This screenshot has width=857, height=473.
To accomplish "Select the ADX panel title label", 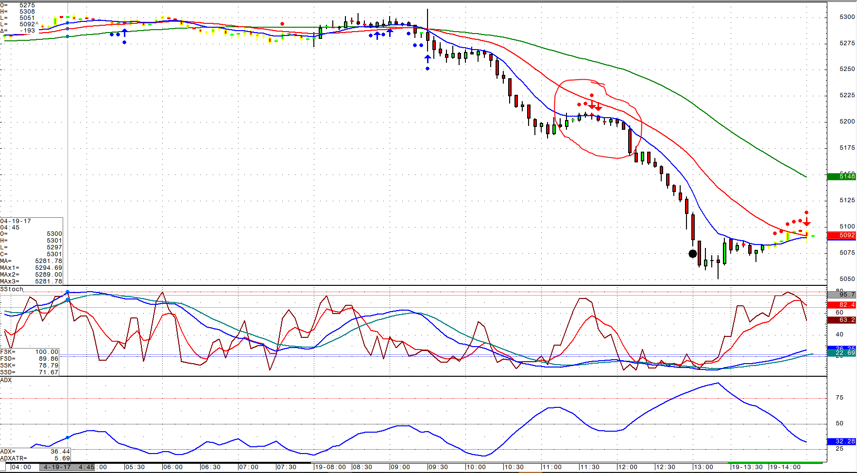I will 6,380.
